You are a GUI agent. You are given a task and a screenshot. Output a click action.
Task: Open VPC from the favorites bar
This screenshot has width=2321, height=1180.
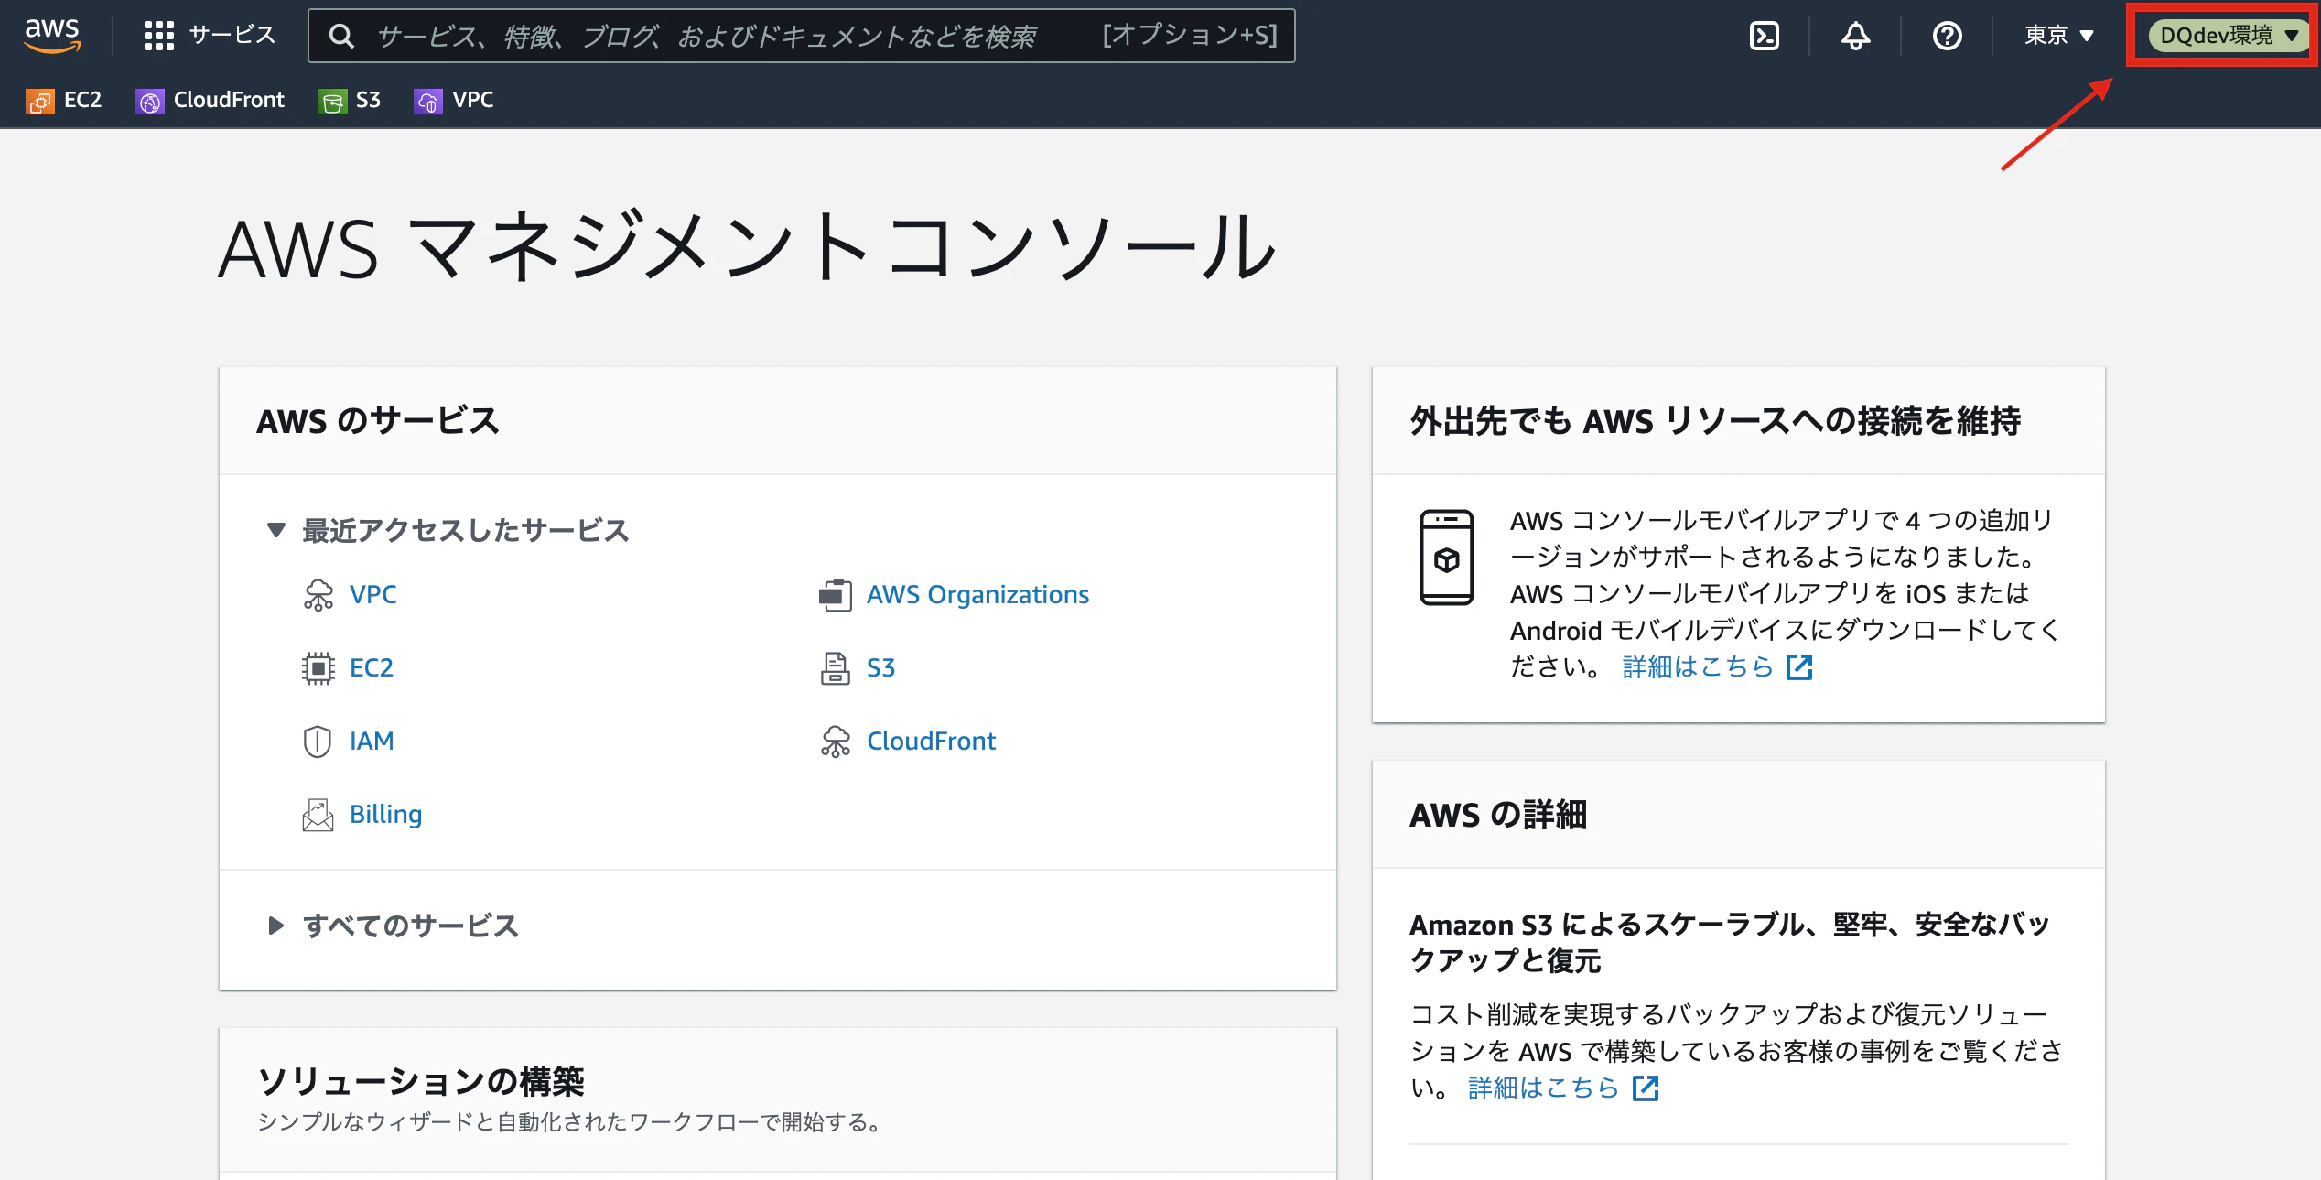[x=473, y=100]
